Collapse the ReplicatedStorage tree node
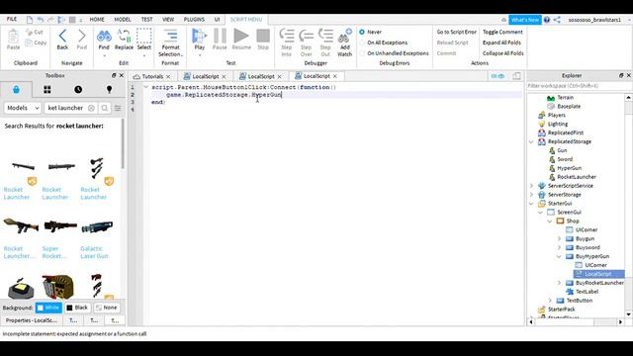Image resolution: width=633 pixels, height=356 pixels. 531,141
